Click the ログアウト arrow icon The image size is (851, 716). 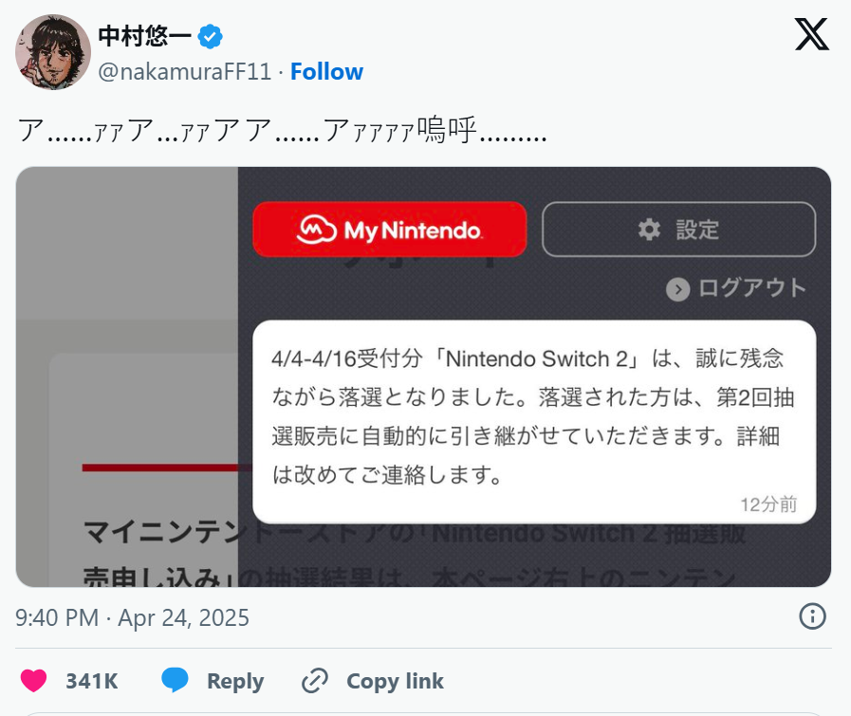click(677, 289)
